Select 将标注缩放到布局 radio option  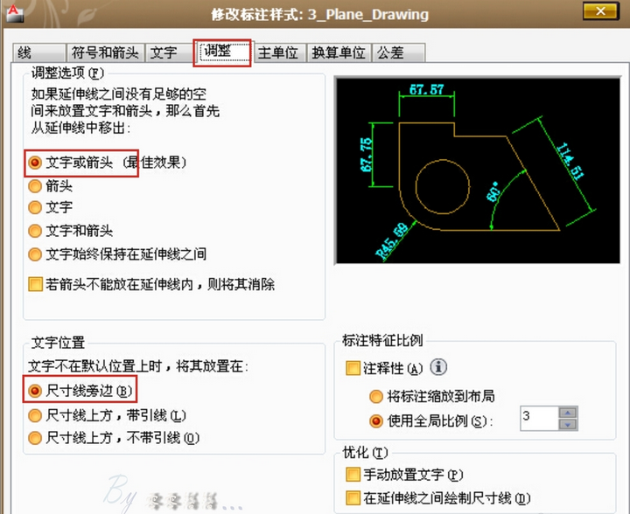(376, 396)
